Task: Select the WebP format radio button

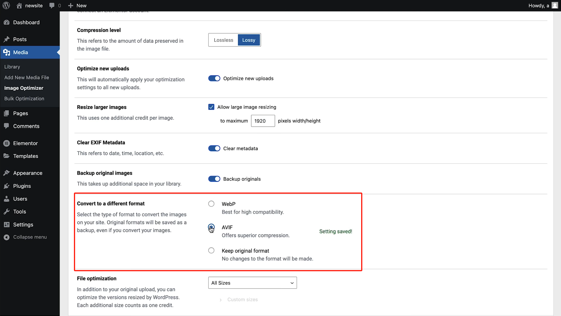Action: [x=211, y=204]
